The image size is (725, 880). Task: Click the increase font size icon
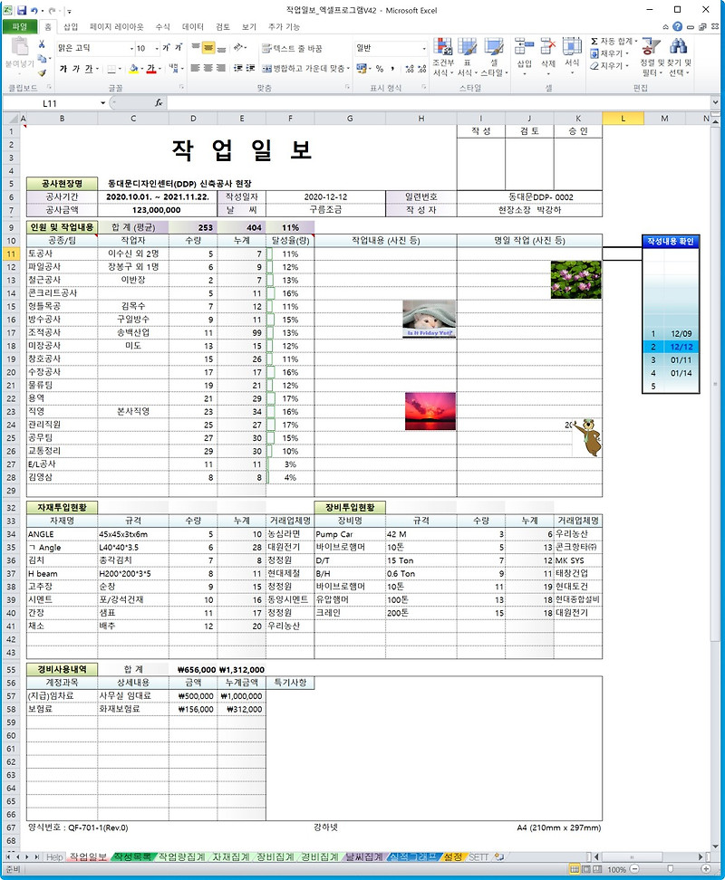click(166, 48)
